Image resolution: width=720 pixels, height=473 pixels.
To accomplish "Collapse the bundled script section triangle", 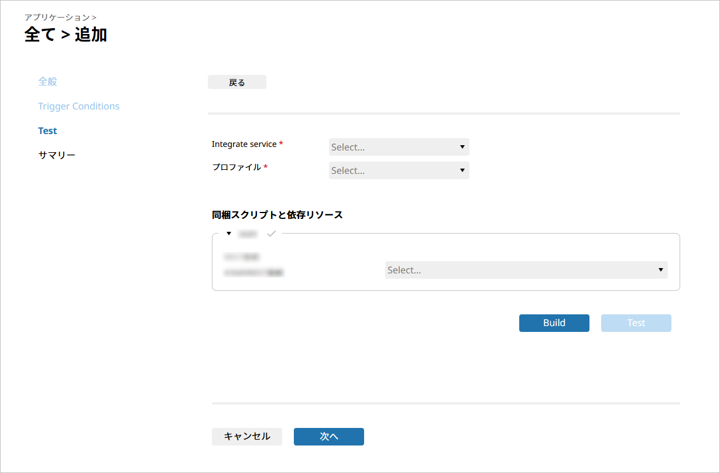I will click(x=229, y=234).
